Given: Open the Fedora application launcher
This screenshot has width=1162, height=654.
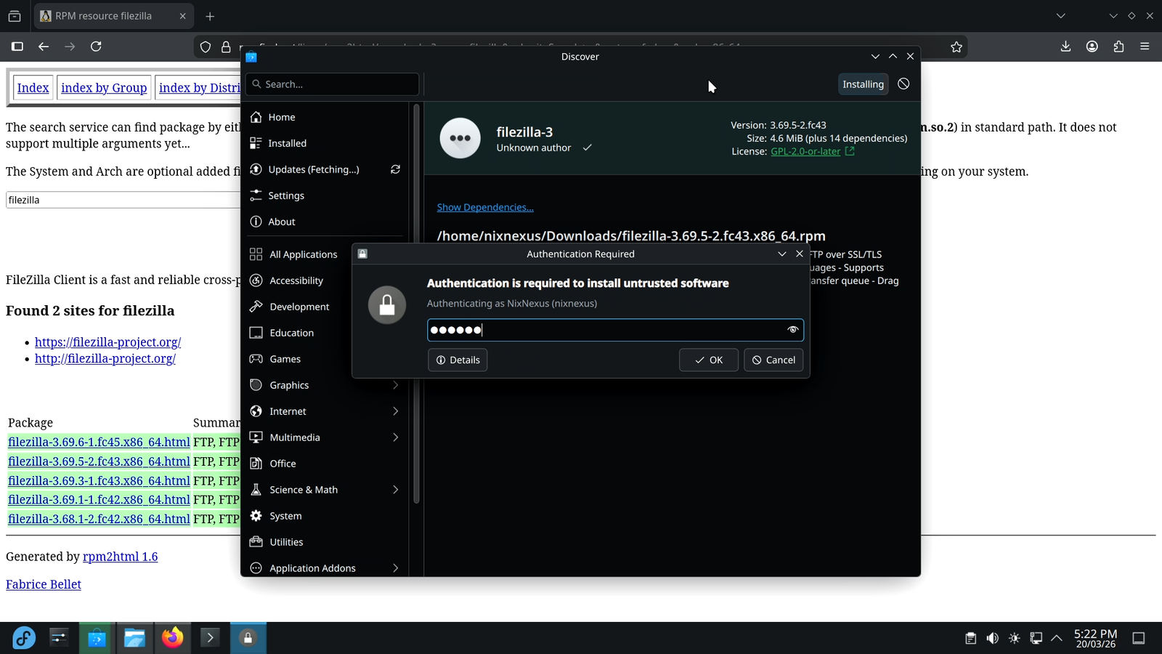Looking at the screenshot, I should click(24, 638).
